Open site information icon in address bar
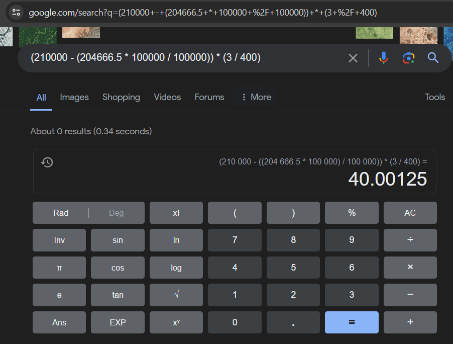The height and width of the screenshot is (344, 453). [x=16, y=13]
